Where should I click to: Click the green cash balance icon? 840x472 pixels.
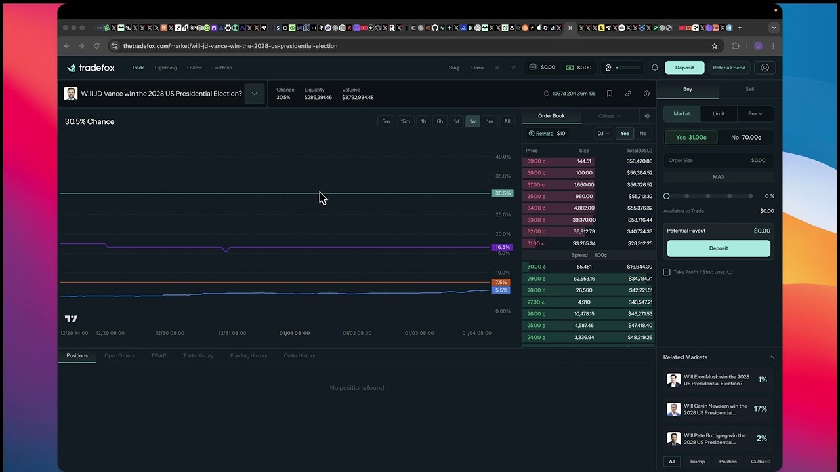tap(569, 67)
